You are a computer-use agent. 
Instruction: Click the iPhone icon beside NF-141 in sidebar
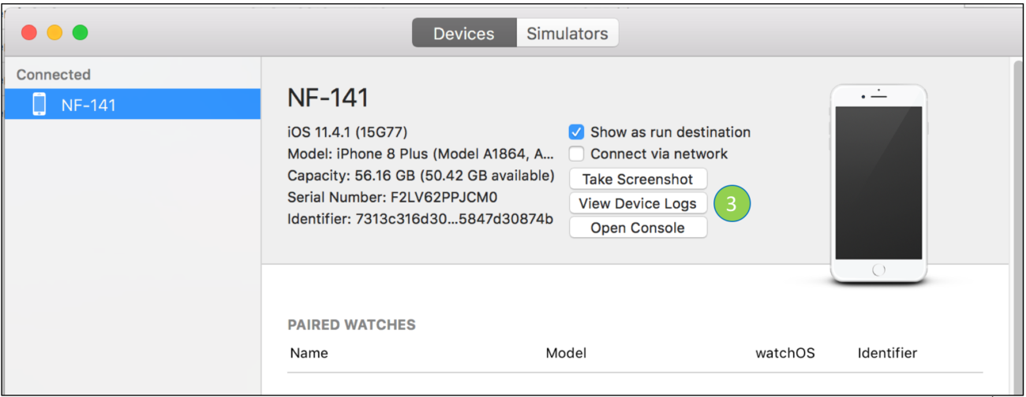(x=39, y=104)
